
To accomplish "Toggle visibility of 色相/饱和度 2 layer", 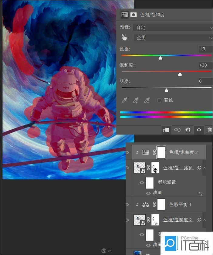I will 127,220.
